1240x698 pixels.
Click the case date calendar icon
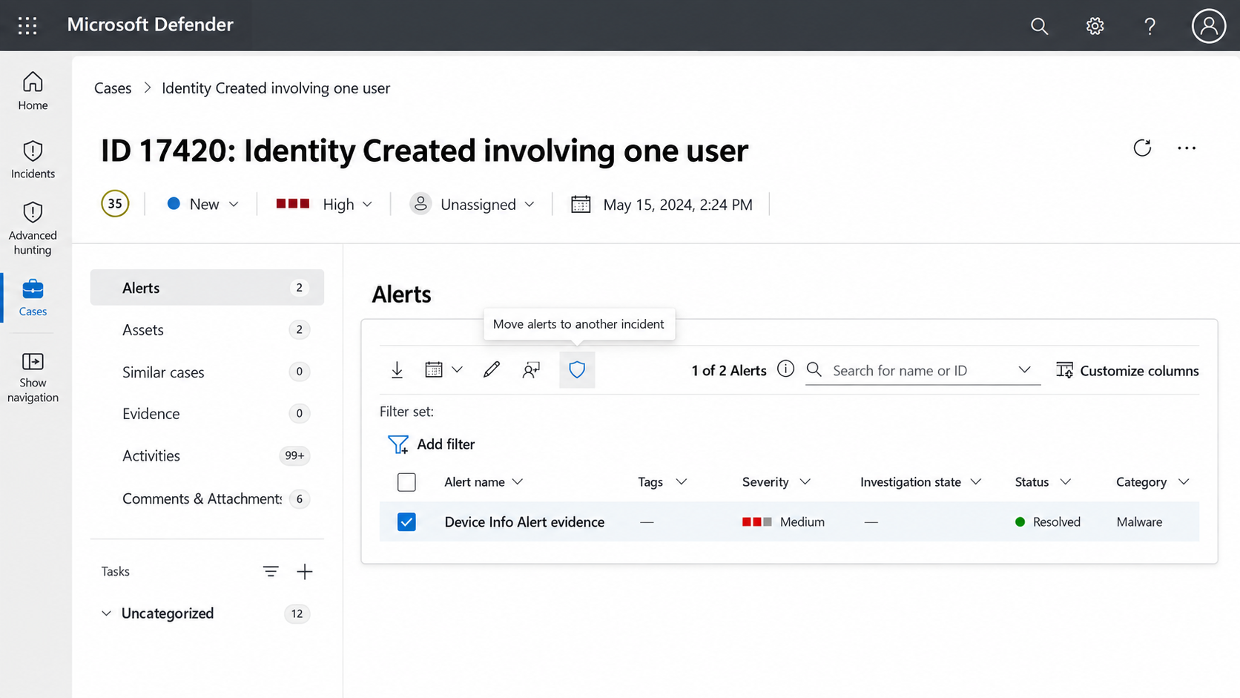[x=581, y=204]
